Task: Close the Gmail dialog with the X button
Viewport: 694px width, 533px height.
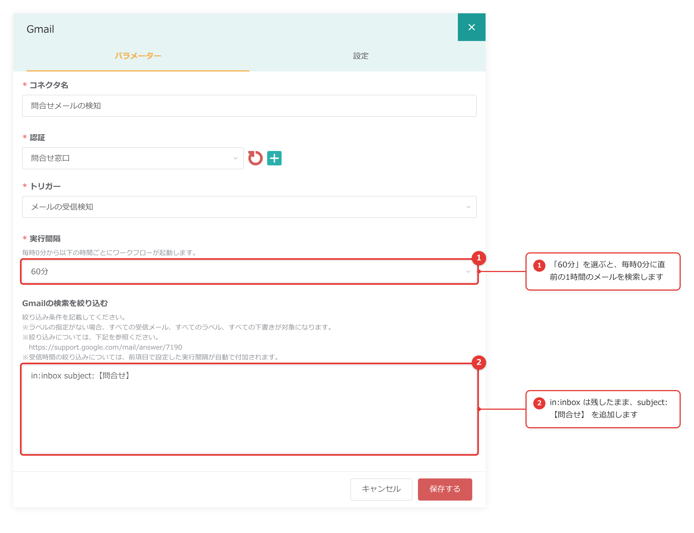Action: pyautogui.click(x=471, y=27)
